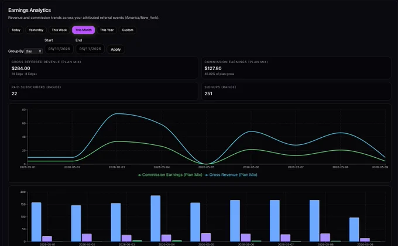Click the Earnings Analytics heading
Viewport: 398px width, 246px height.
click(x=29, y=10)
